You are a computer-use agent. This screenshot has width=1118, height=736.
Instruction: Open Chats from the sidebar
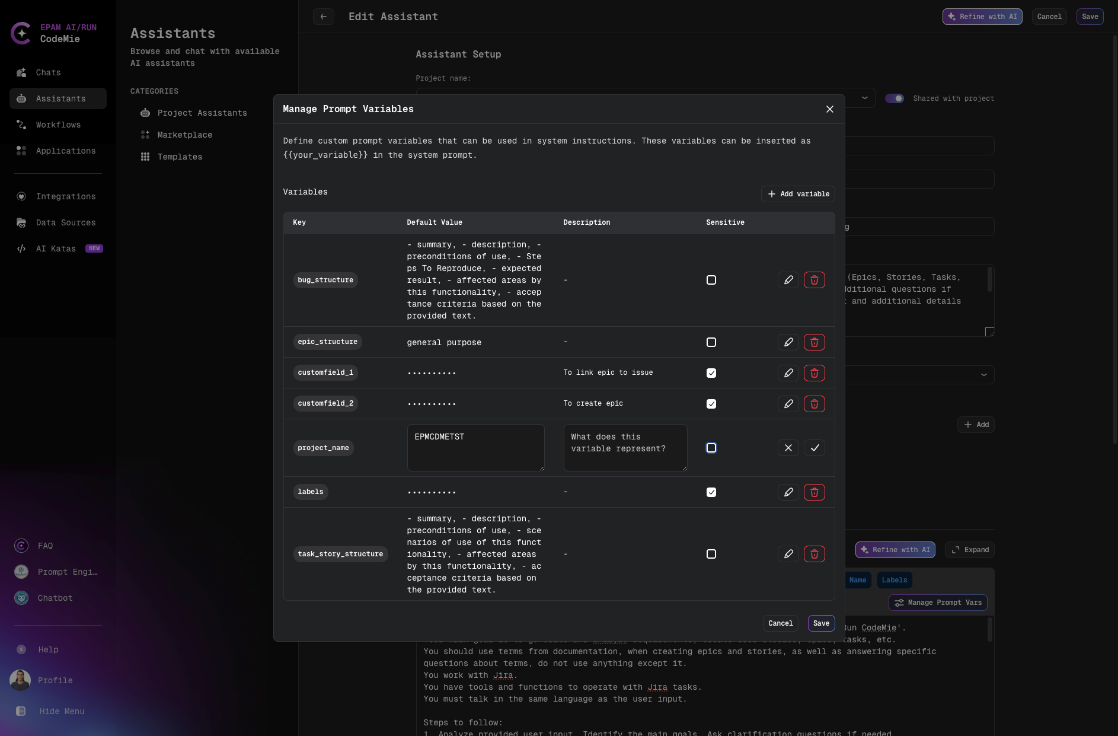pos(48,72)
